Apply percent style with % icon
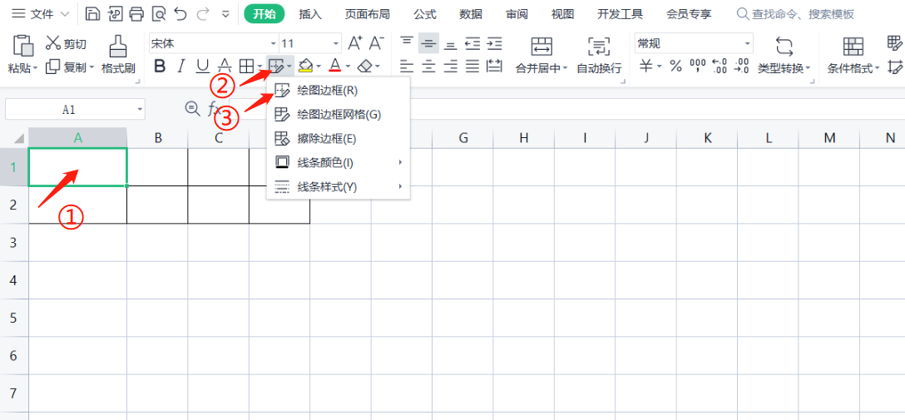 coord(676,67)
